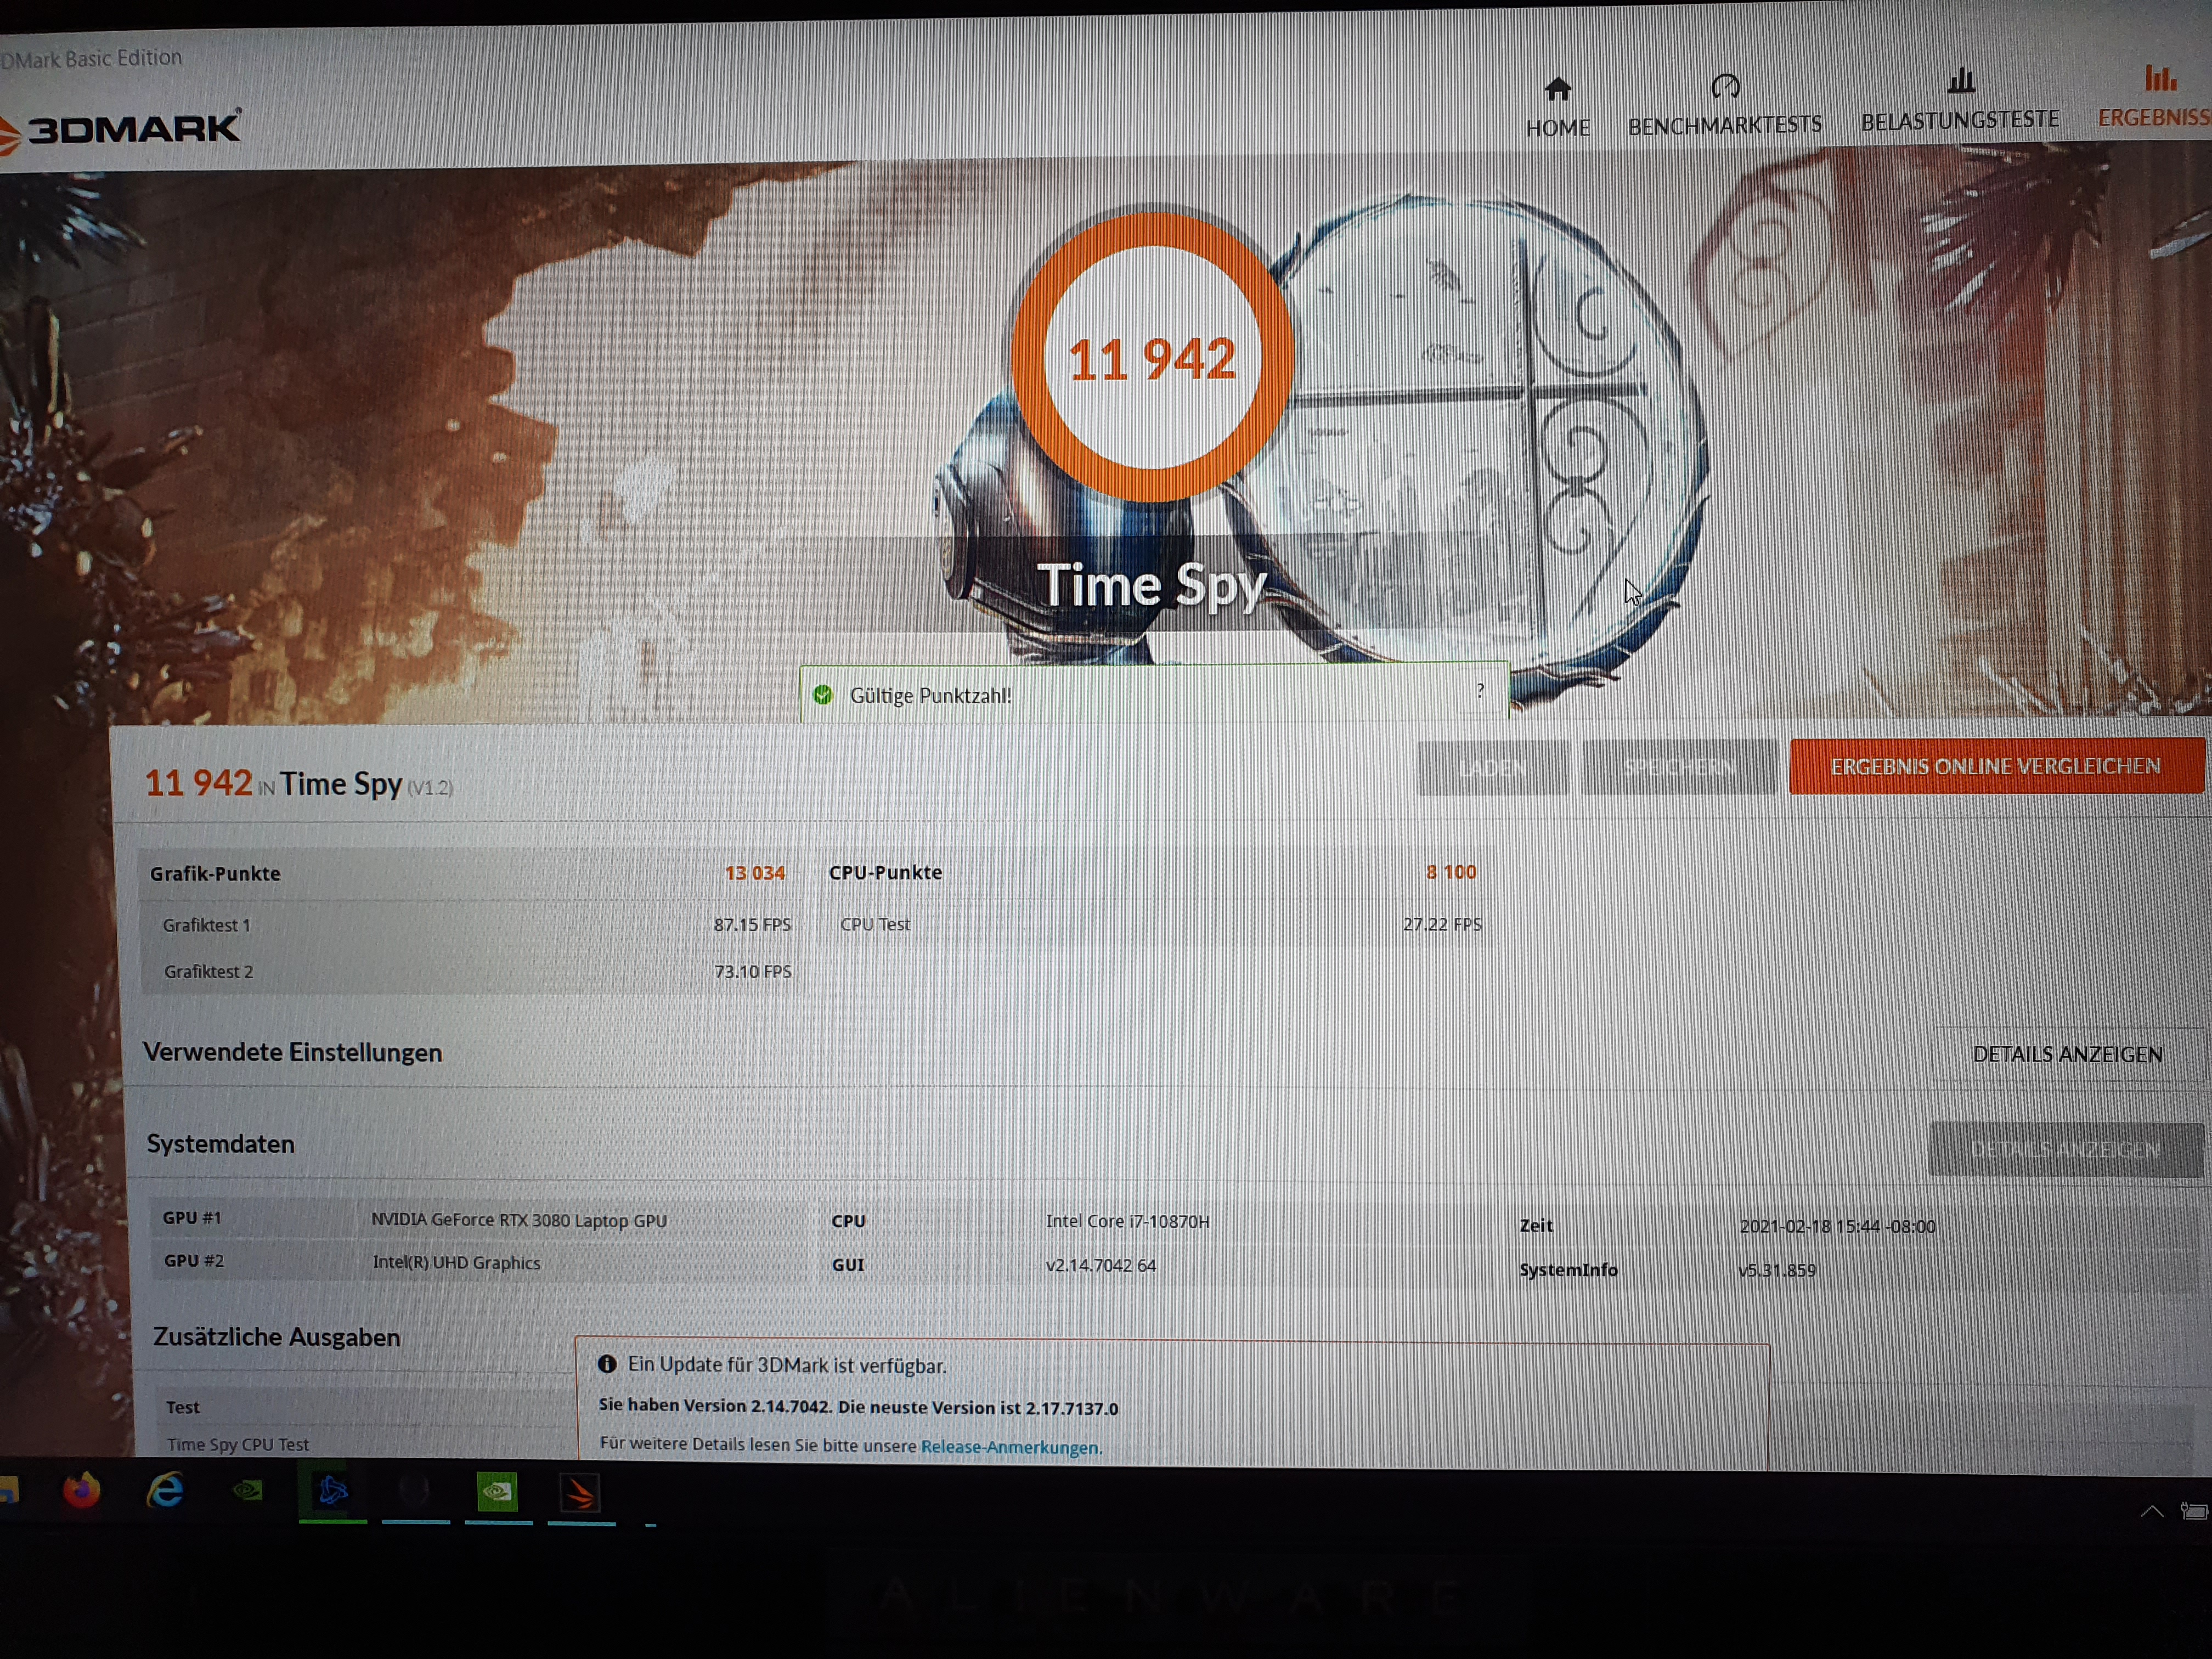Screen dimensions: 2212x1659
Task: Click ERGEBNIS ONLINE VERGLEICHEN button
Action: pyautogui.click(x=1996, y=766)
